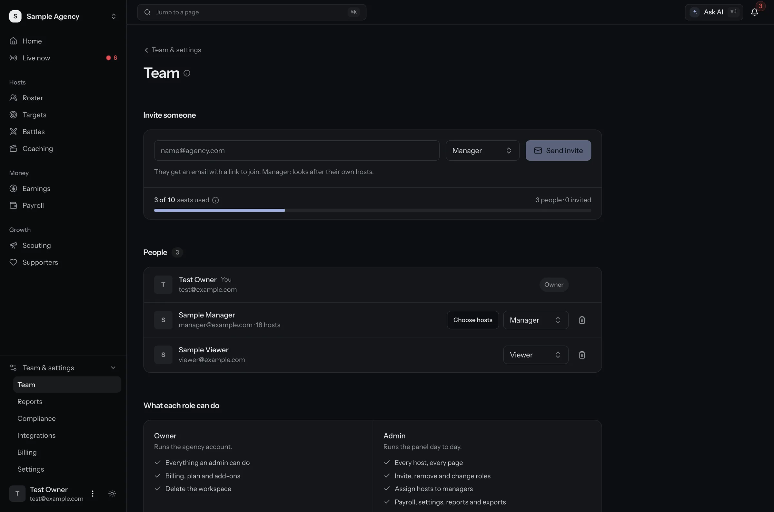Open Targets in sidebar
774x512 pixels.
[63, 115]
